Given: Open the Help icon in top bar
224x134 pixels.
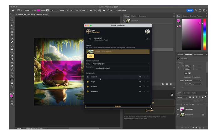Looking at the screenshot, I should click(x=200, y=10).
